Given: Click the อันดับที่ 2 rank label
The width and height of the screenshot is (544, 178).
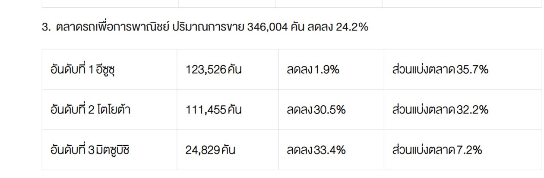Looking at the screenshot, I should tap(73, 110).
